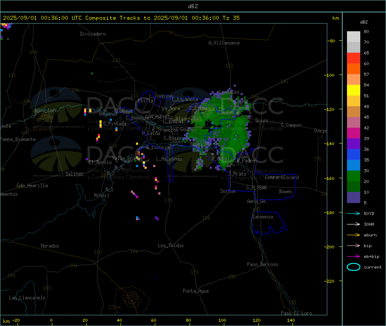Click the S_Rosas map label
Viewport: 386px width, 326px height.
[172, 138]
